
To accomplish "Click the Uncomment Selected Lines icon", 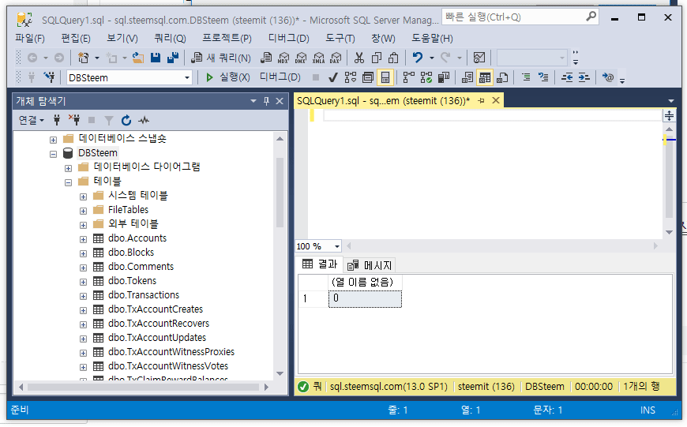I will point(543,77).
